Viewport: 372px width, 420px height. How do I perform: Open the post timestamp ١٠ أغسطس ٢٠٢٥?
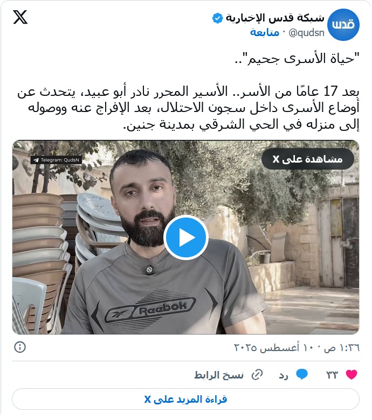point(297,348)
